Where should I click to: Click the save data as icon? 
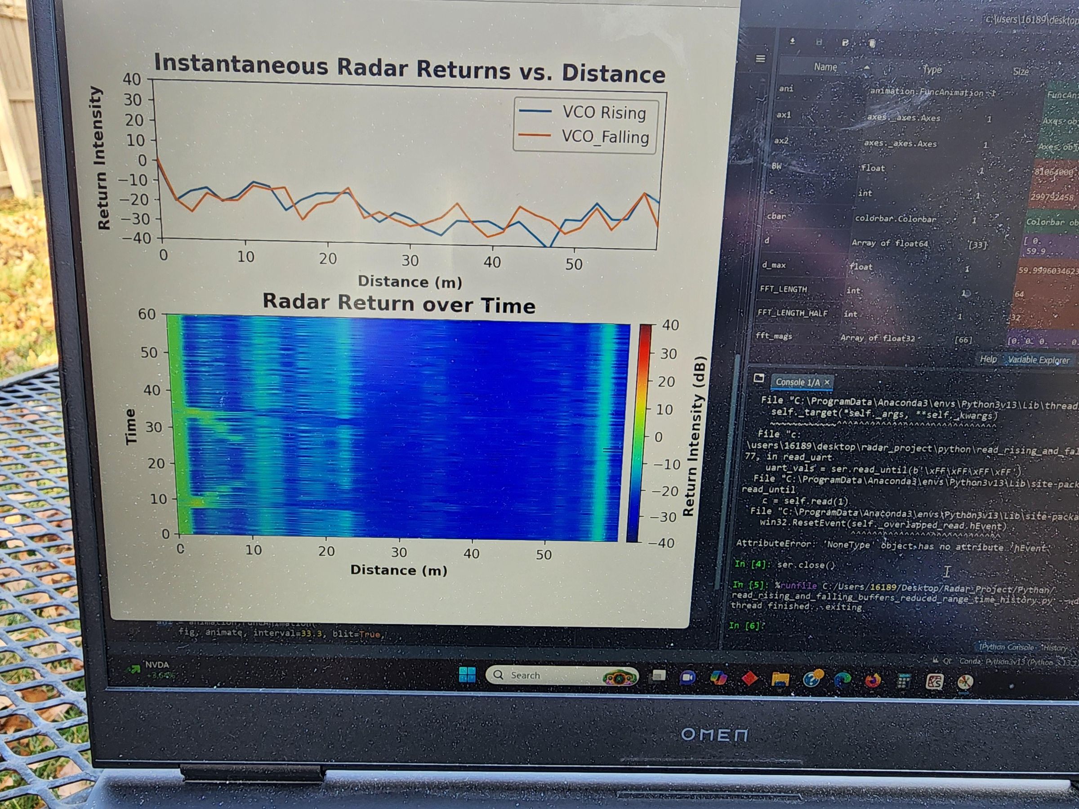[x=845, y=43]
